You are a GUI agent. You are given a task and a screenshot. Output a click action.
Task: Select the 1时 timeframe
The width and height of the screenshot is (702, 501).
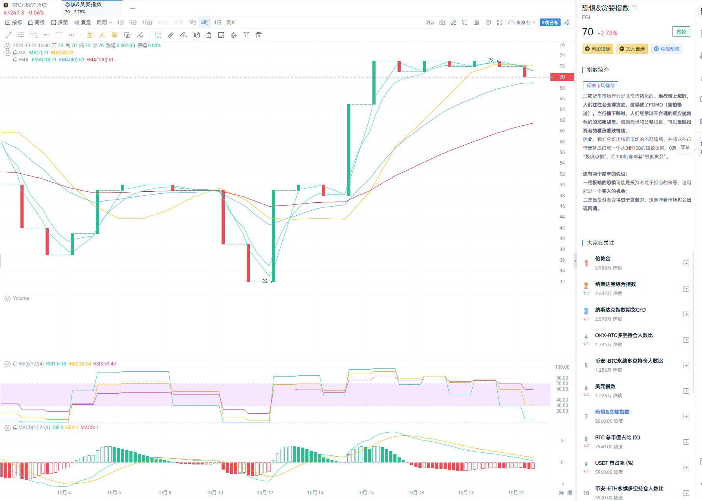[x=192, y=22]
